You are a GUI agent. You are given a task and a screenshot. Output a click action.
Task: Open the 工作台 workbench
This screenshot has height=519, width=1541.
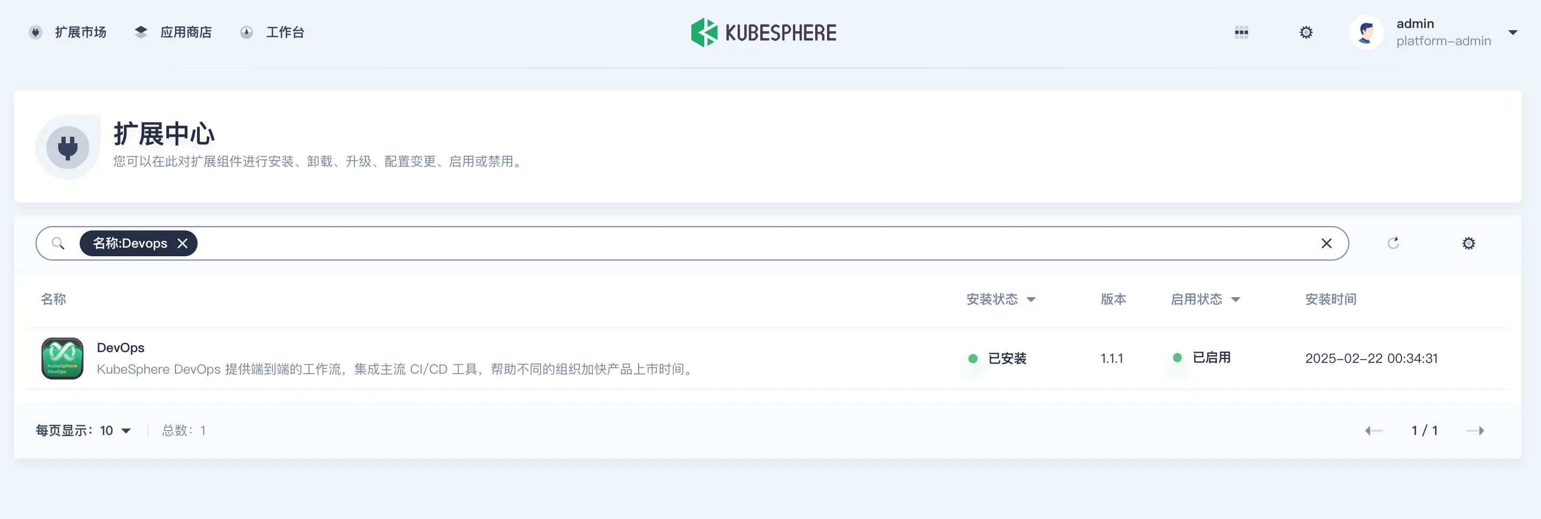click(272, 32)
